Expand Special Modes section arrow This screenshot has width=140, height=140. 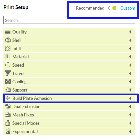click(130, 123)
